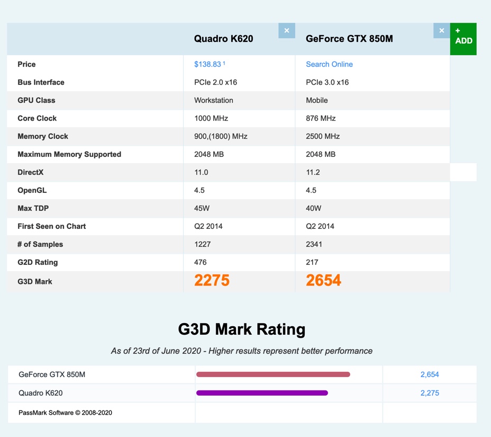Click the G2D Rating row label
Viewport: 491px width, 437px height.
pos(38,262)
